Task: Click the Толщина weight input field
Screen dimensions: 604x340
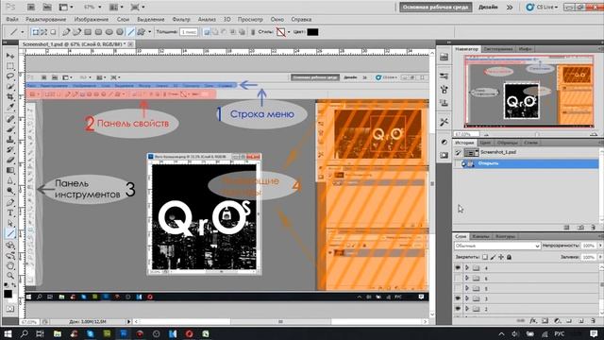Action: tap(189, 32)
